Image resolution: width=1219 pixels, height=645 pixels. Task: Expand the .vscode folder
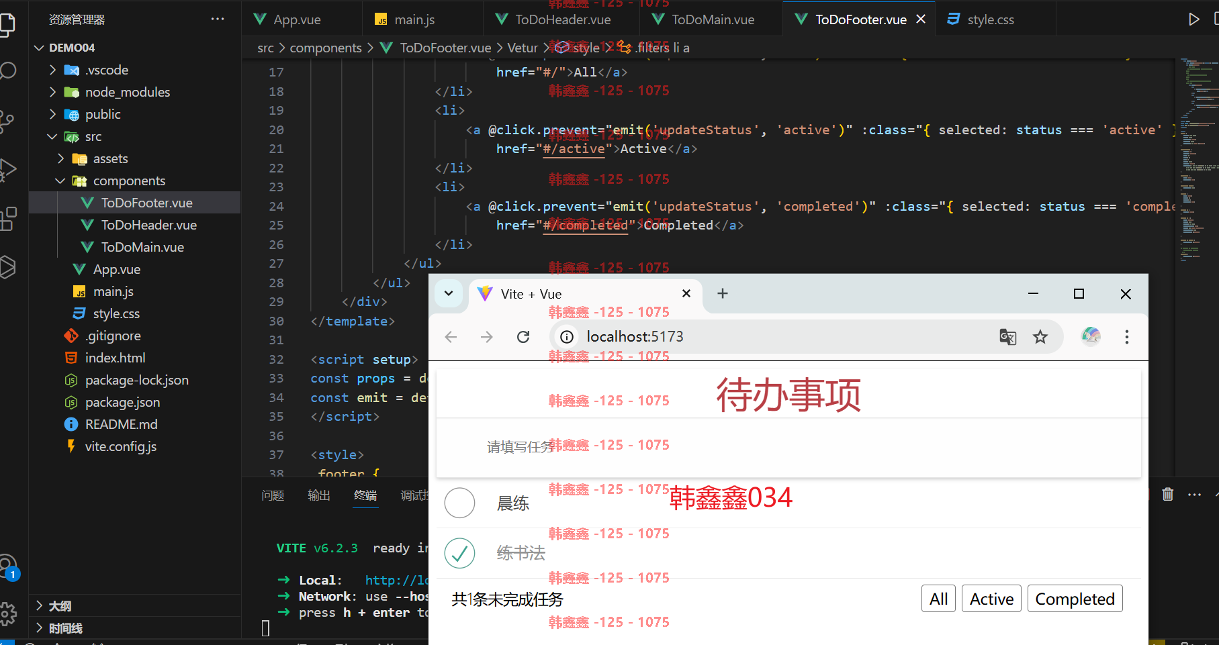tap(53, 70)
